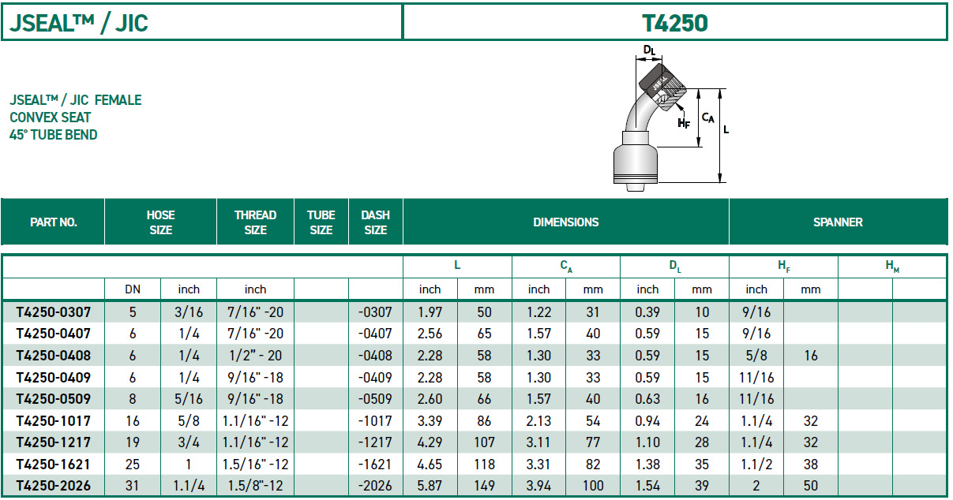
Task: Select part number T4250-0408
Action: point(53,356)
